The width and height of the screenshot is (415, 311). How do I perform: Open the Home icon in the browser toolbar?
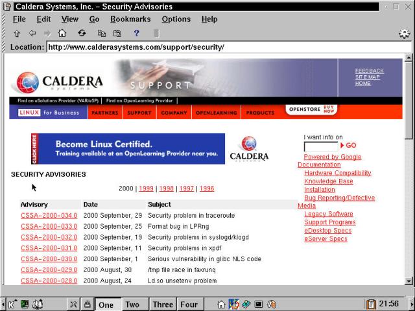pyautogui.click(x=62, y=33)
